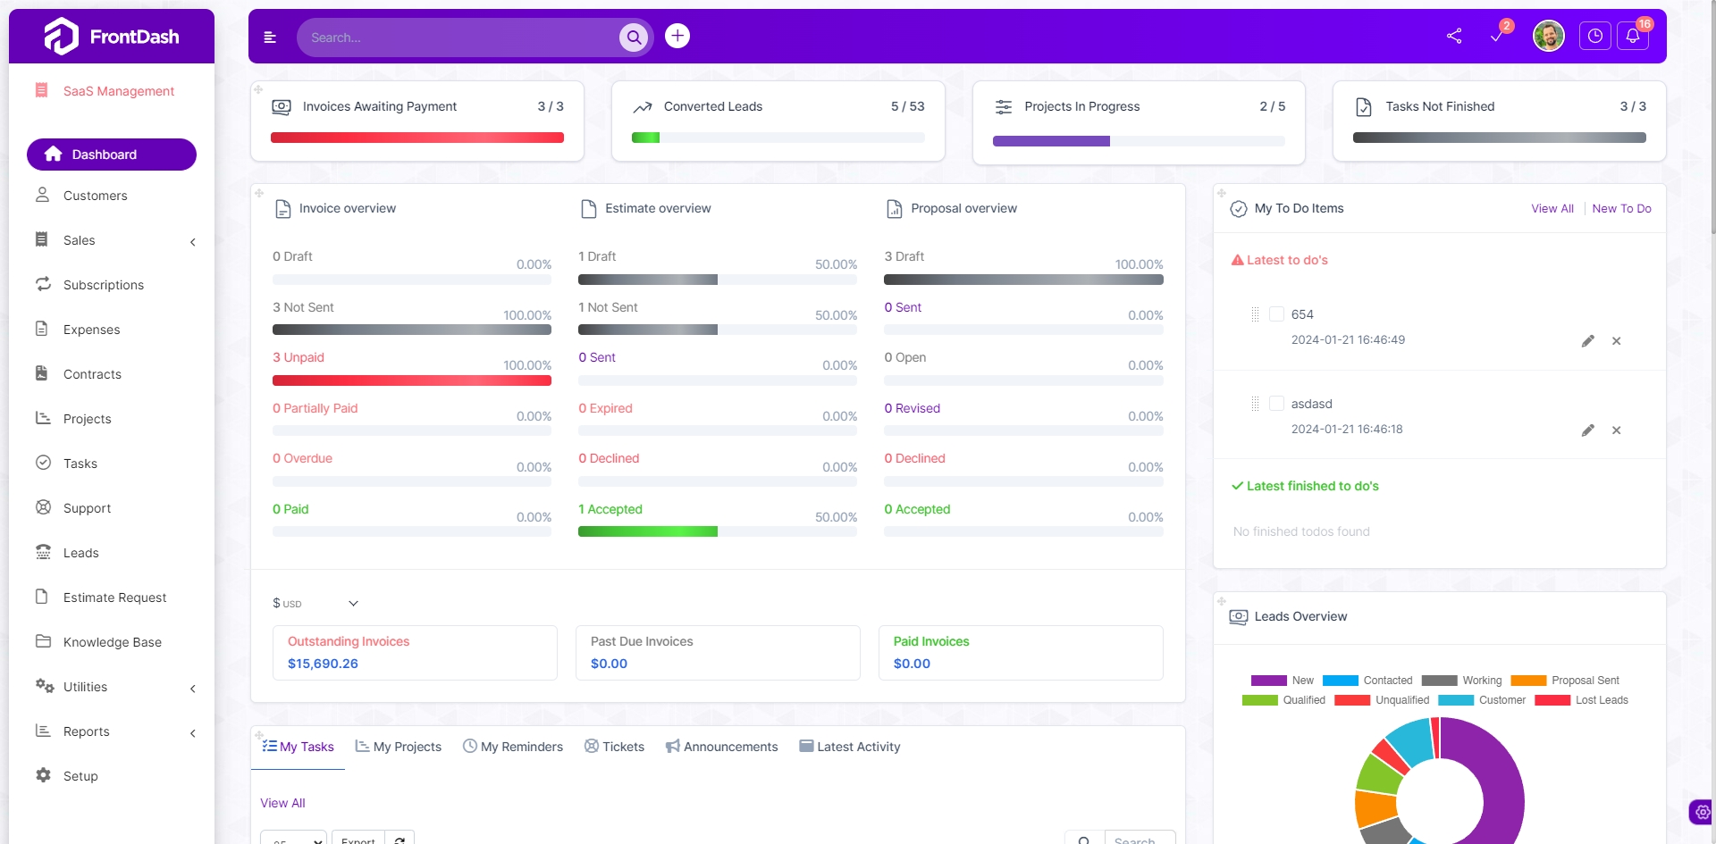Open the share icon in the top bar

click(x=1454, y=36)
